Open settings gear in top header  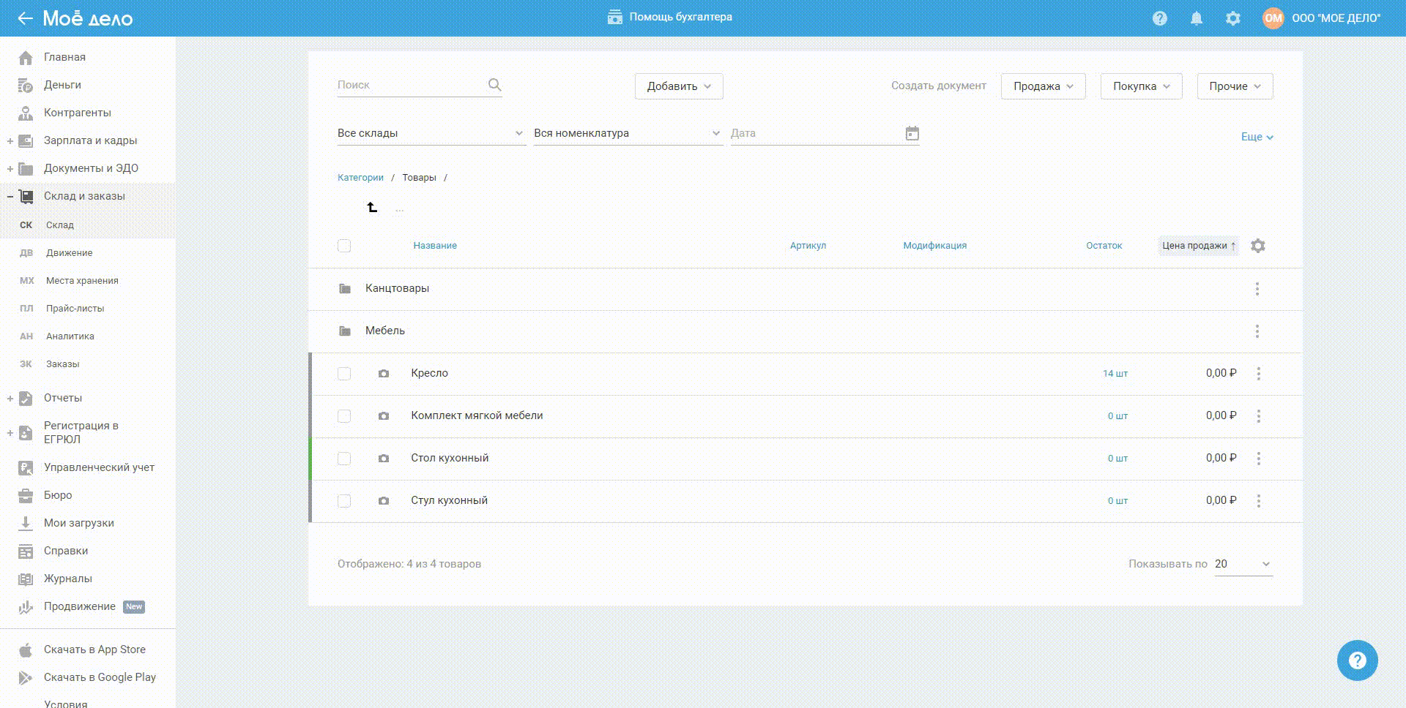[1233, 18]
